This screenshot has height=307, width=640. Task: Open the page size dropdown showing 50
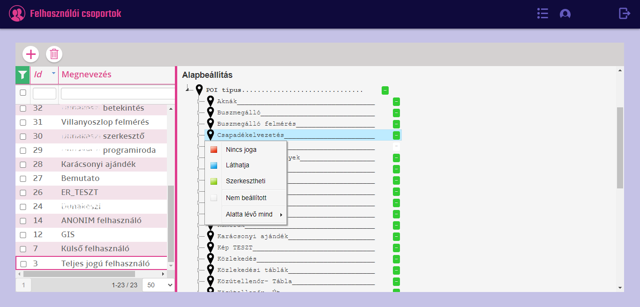[x=158, y=285]
